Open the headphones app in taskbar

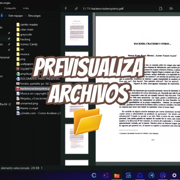point(140,175)
